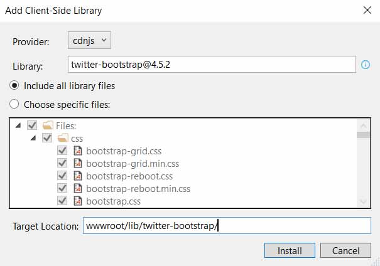Select bootstrap-reboot.min.css file name

coord(138,189)
